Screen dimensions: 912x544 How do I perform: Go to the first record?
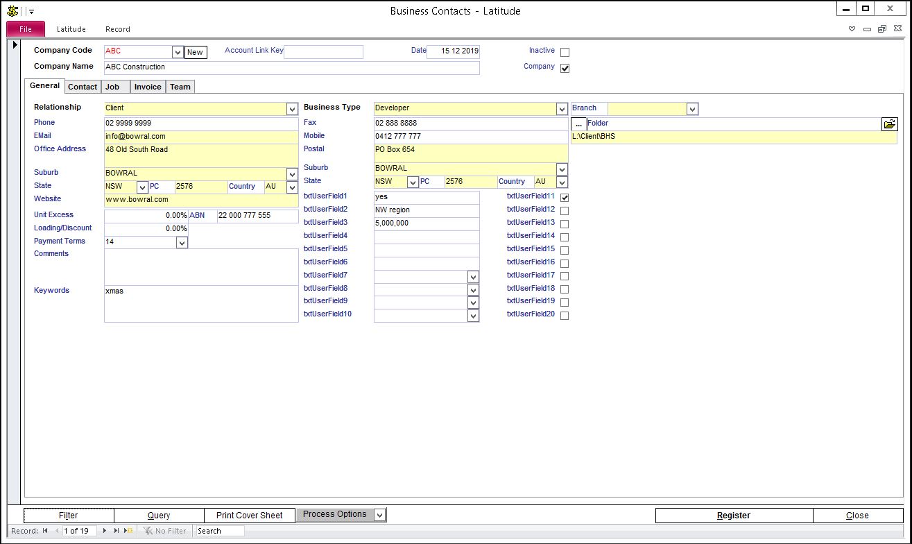point(45,531)
